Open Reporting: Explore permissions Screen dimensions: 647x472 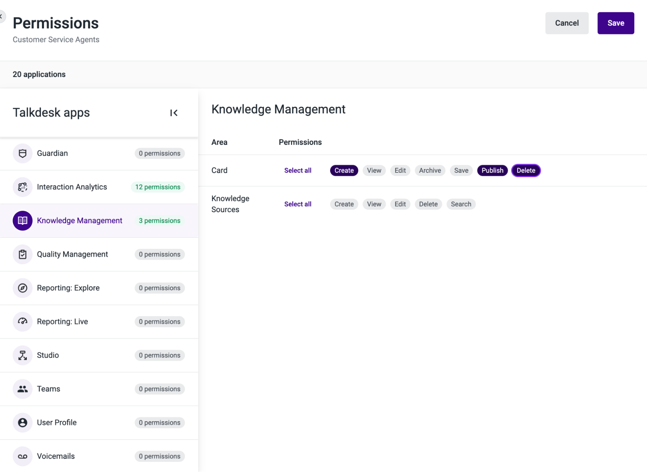click(x=99, y=288)
